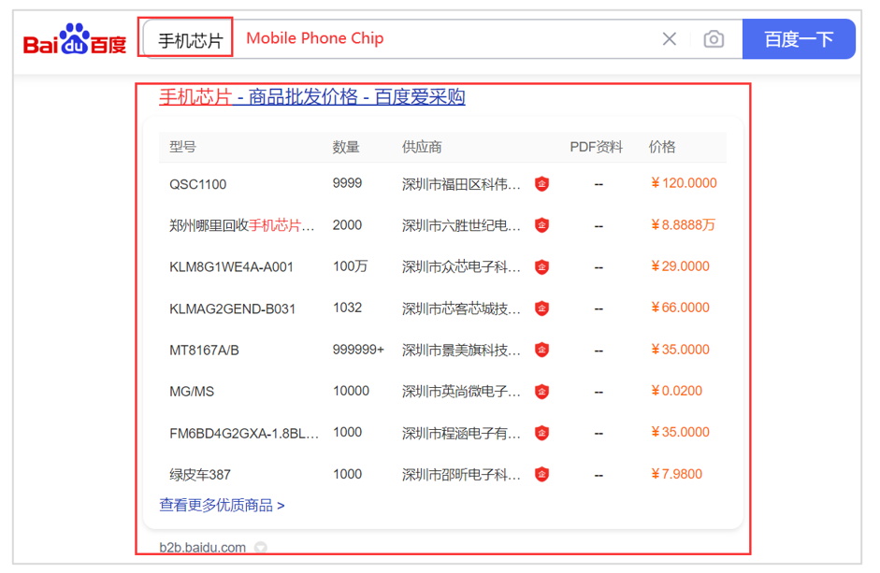Click the 型号 column header
This screenshot has width=880, height=573.
click(x=182, y=147)
